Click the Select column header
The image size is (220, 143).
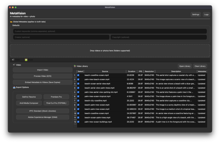[80, 71]
